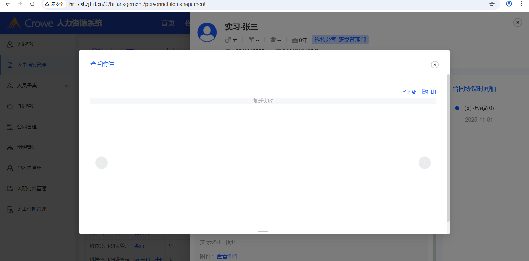This screenshot has height=261, width=529.
Task: Click the 合同协议时间轴 heading
Action: [x=474, y=89]
